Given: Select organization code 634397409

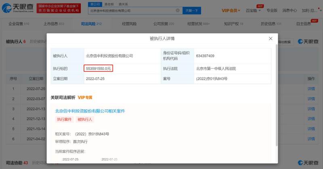Looking at the screenshot, I should [205, 56].
